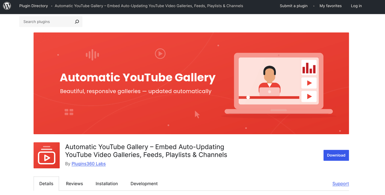
Task: Click Log in
Action: pos(356,6)
